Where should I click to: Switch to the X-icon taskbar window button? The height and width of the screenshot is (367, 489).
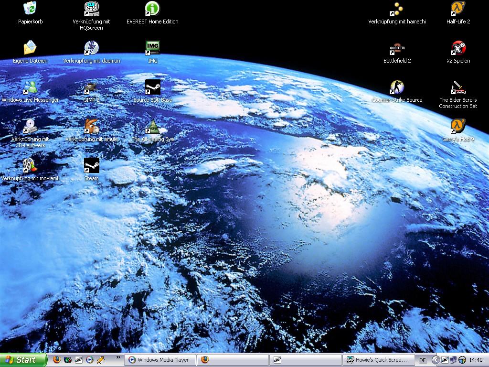click(305, 360)
